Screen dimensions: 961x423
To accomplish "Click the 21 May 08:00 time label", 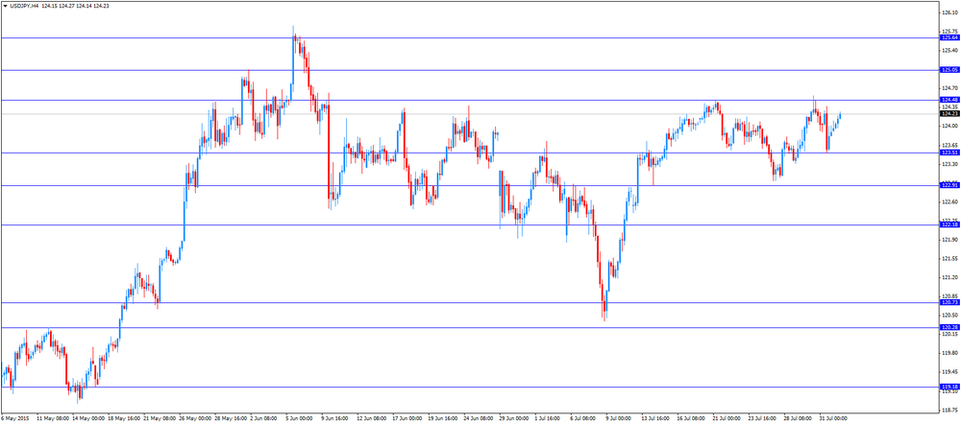I will 159,418.
